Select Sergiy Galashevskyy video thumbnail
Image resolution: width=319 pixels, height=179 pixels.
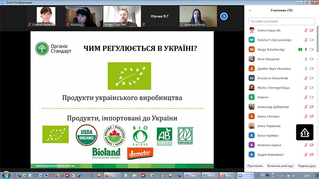122,16
